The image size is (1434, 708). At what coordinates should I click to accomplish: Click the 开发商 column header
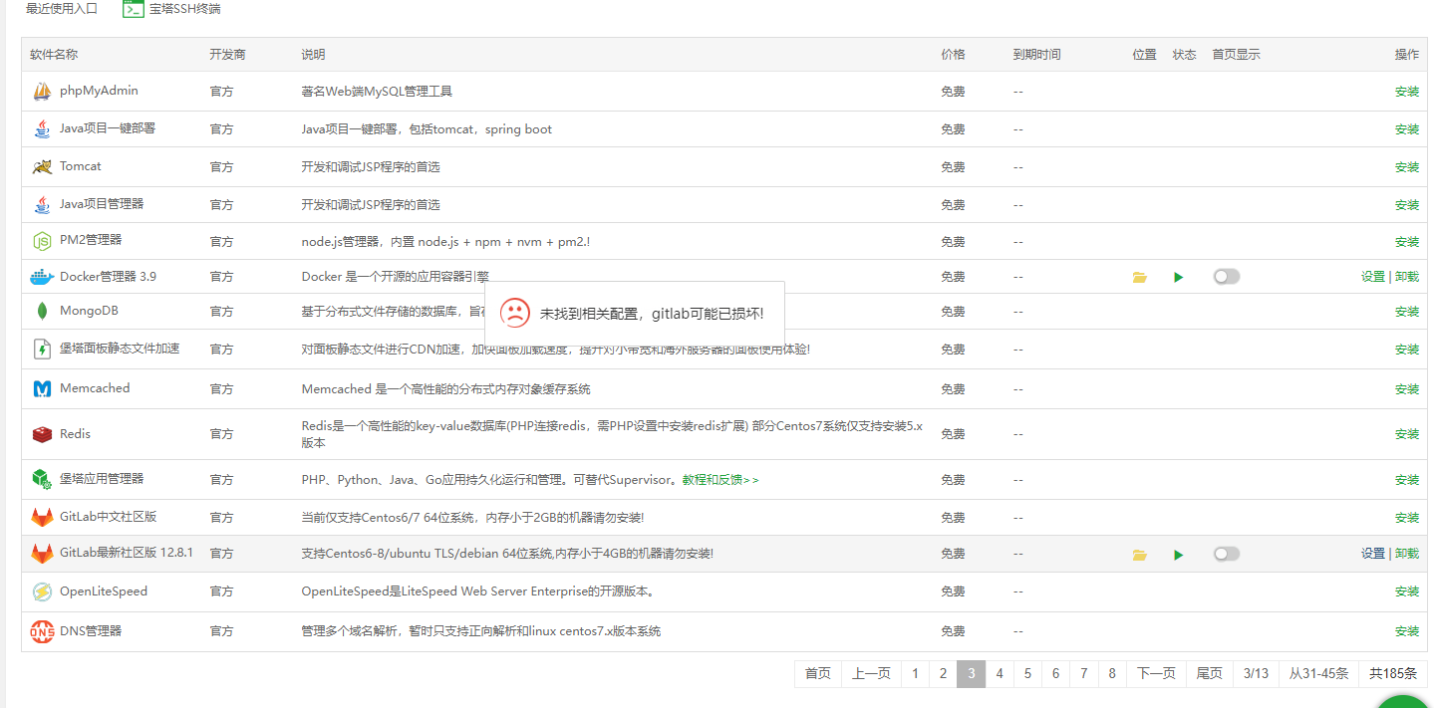228,55
